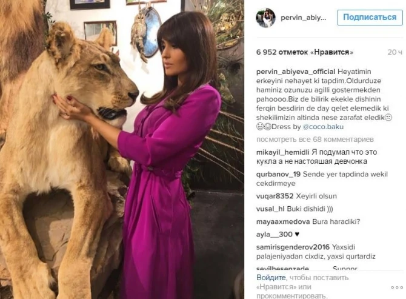Viewport: 406px width, 299px height.
Task: Click pervin_abiyeva_official name in caption
Action: point(296,72)
